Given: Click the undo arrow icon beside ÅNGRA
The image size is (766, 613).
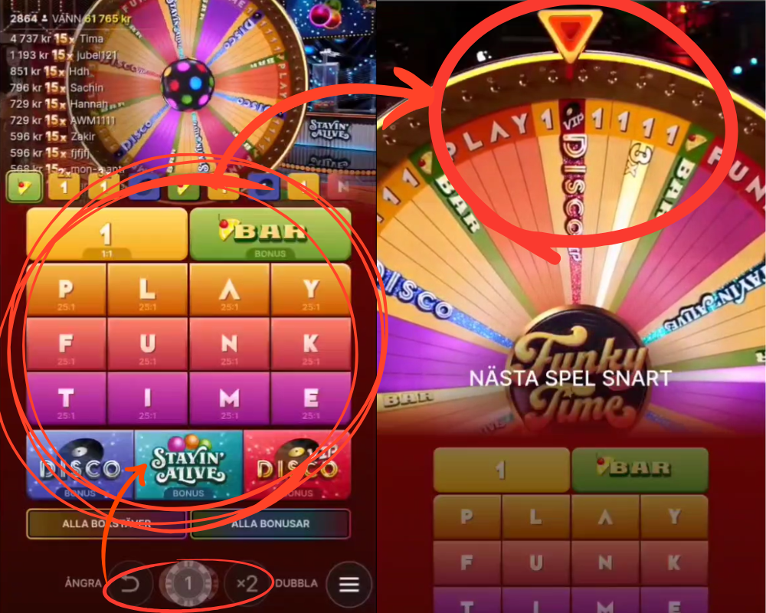Looking at the screenshot, I should 130,583.
